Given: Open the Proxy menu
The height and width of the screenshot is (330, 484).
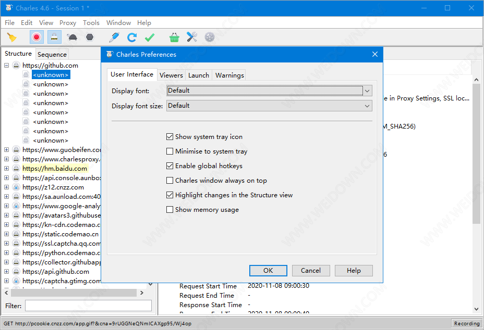Looking at the screenshot, I should point(68,23).
